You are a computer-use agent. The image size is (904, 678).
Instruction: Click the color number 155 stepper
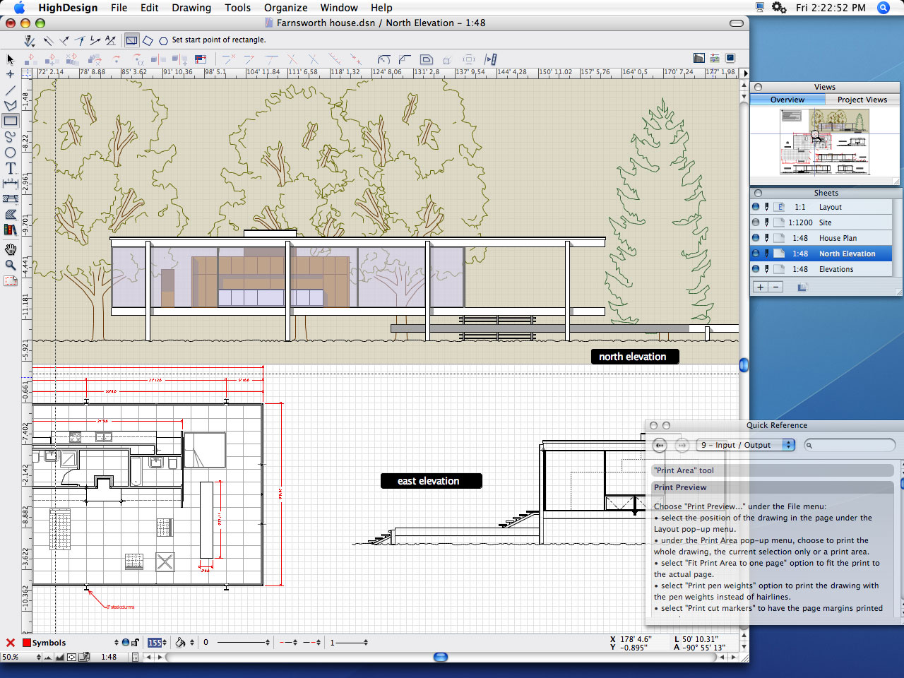click(165, 643)
